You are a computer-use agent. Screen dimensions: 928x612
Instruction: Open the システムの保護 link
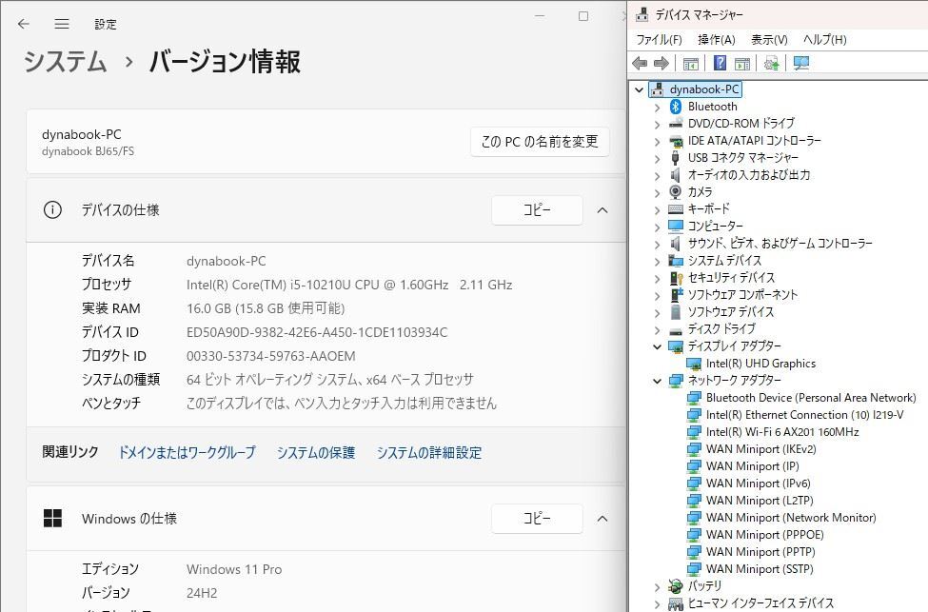point(316,453)
